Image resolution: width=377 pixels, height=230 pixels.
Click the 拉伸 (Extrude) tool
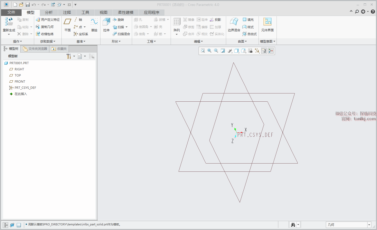click(x=106, y=25)
